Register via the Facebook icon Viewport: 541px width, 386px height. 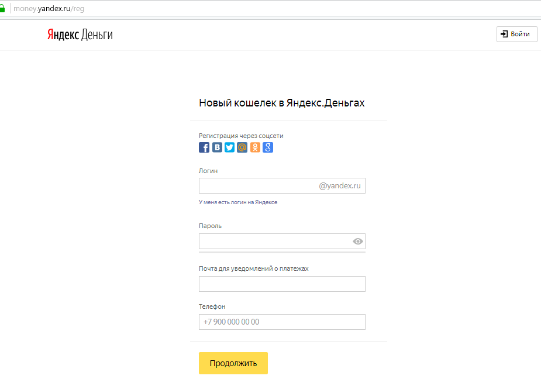[x=204, y=147]
